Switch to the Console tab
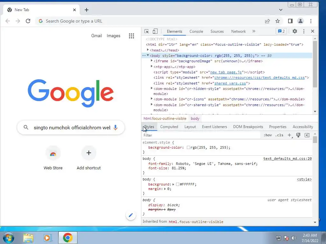This screenshot has width=326, height=244. tap(196, 31)
